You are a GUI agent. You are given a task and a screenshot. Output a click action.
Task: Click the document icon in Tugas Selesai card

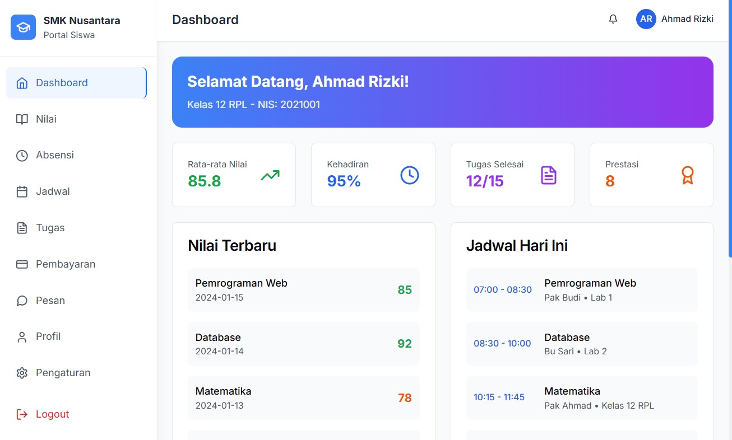tap(548, 175)
